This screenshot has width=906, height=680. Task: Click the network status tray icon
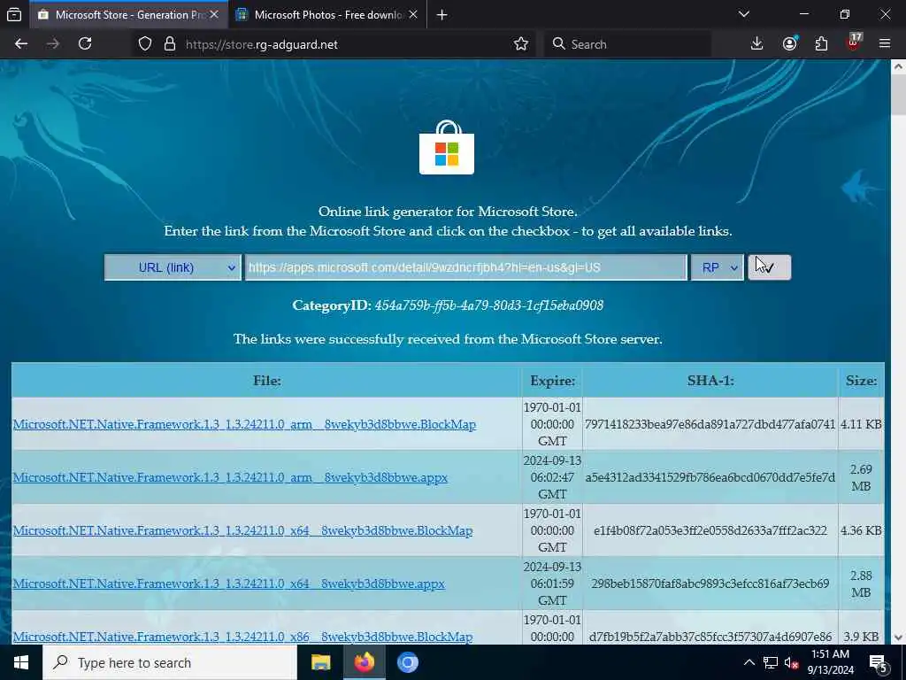771,662
